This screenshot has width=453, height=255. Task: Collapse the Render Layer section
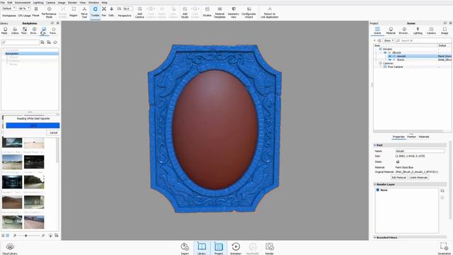pos(375,184)
